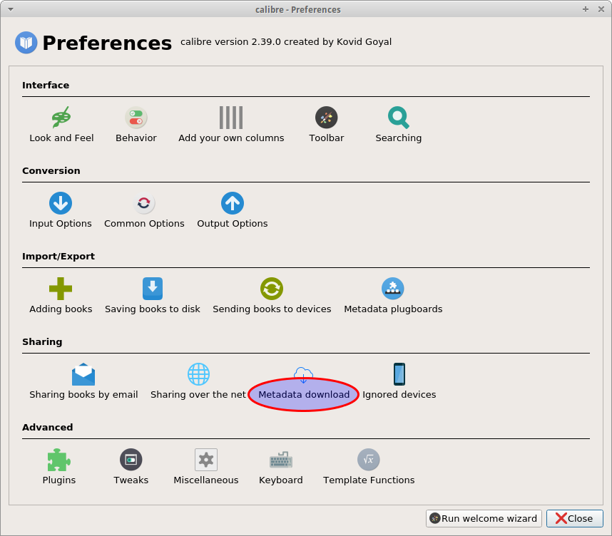612x536 pixels.
Task: Open Sharing over the net globe icon
Action: 199,374
